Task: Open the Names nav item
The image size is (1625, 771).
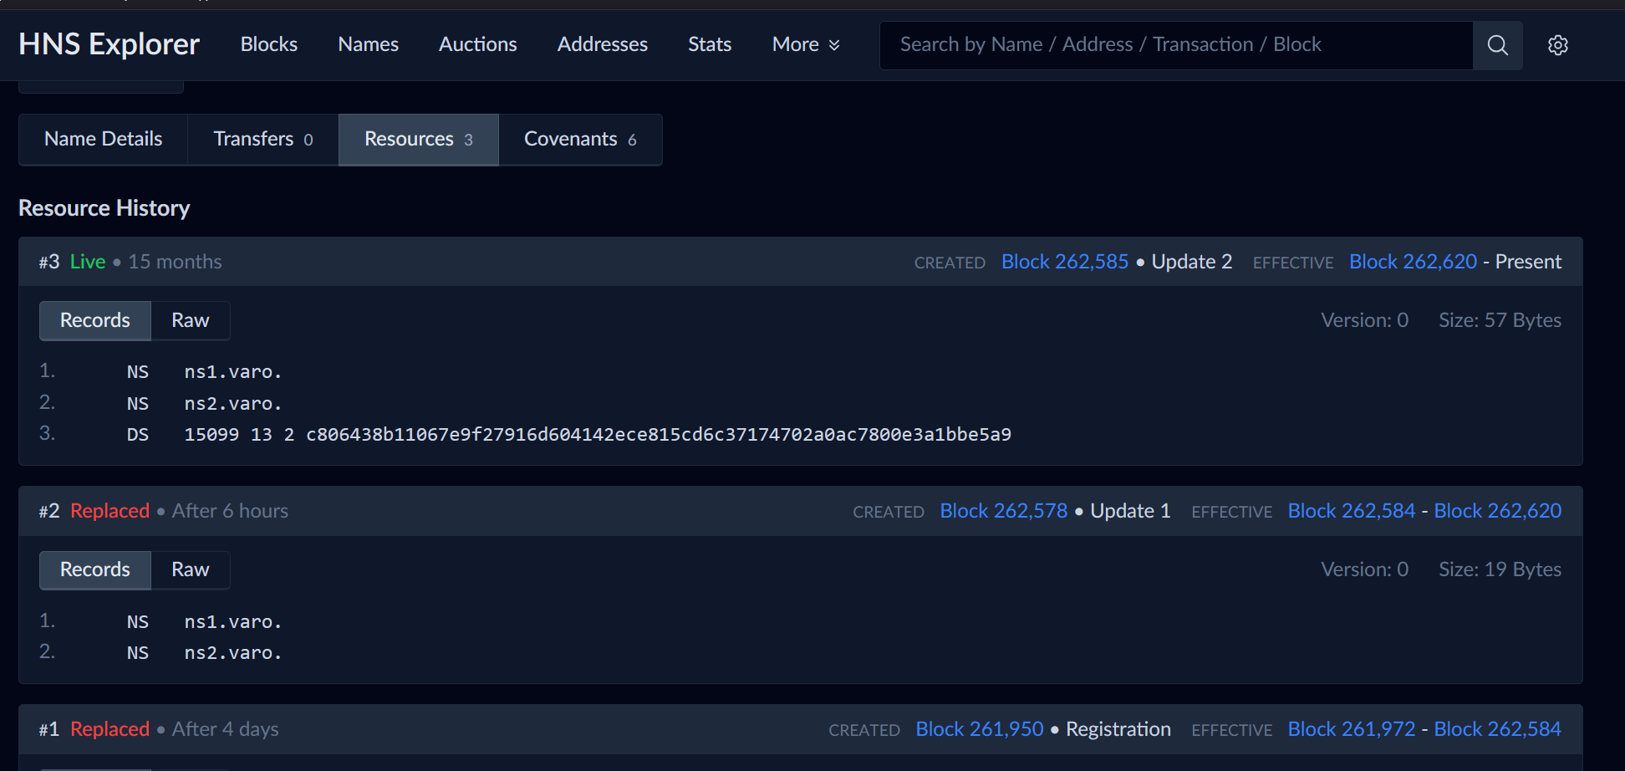Action: click(x=368, y=44)
